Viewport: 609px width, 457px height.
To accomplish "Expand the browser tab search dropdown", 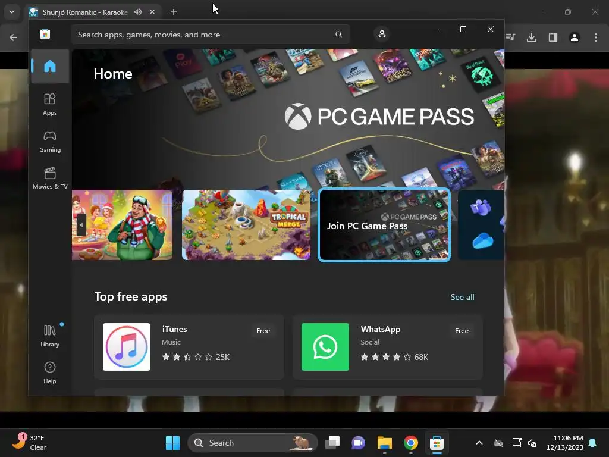I will [x=12, y=12].
